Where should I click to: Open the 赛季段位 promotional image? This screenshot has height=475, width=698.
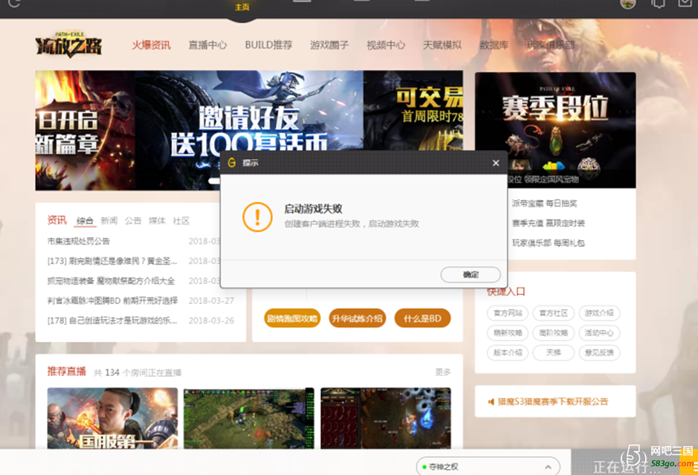click(555, 130)
